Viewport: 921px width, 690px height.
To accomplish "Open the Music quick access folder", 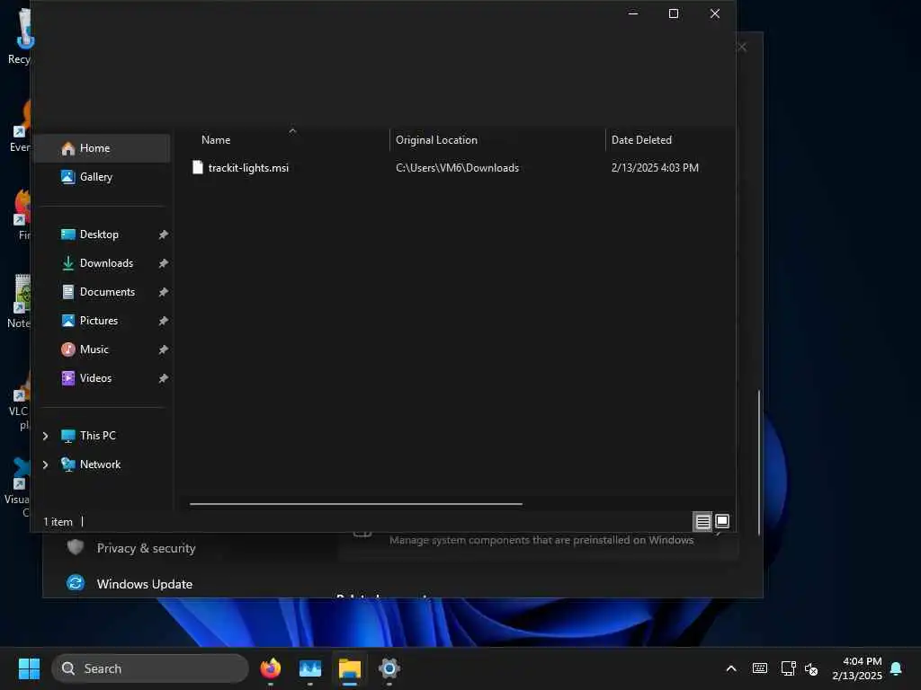I will click(x=102, y=349).
